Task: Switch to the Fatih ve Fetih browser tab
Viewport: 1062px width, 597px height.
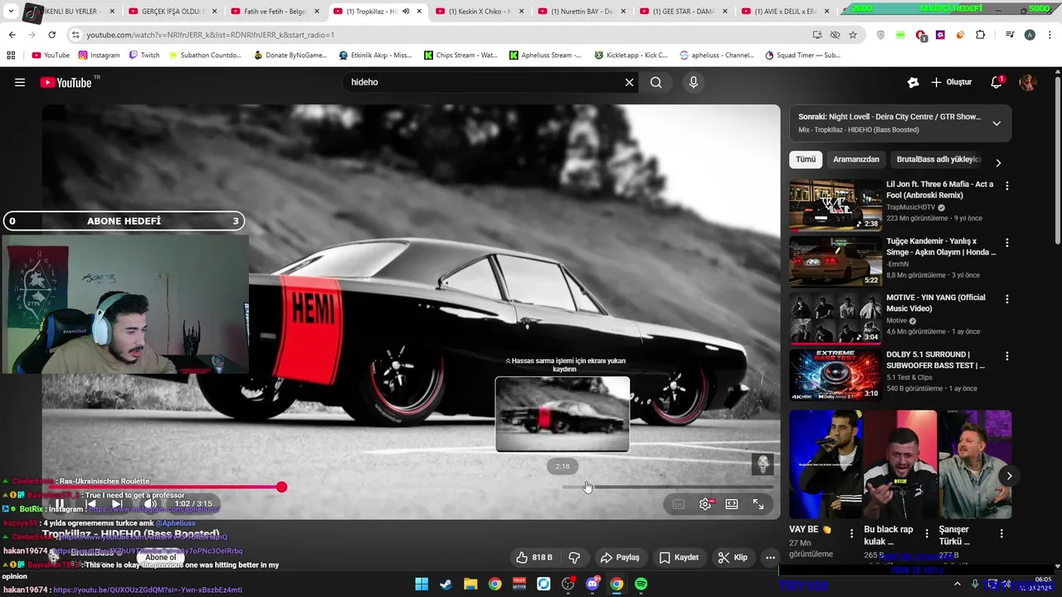Action: click(x=276, y=12)
